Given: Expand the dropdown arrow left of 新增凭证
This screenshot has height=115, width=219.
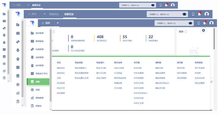Looking at the screenshot, I should tap(28, 5).
